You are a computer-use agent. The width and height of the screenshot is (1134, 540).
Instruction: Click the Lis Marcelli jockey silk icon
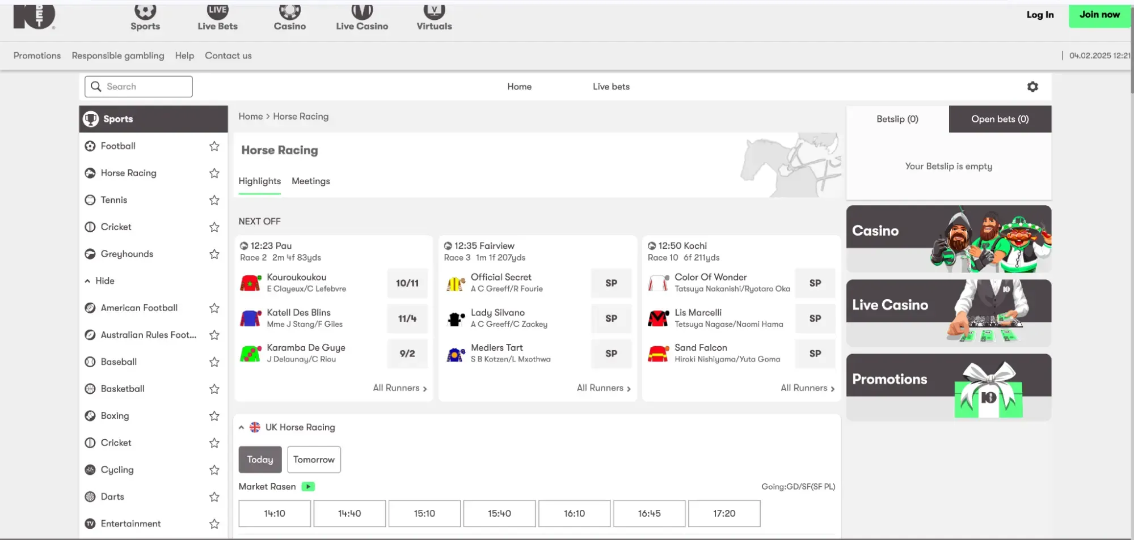point(658,318)
